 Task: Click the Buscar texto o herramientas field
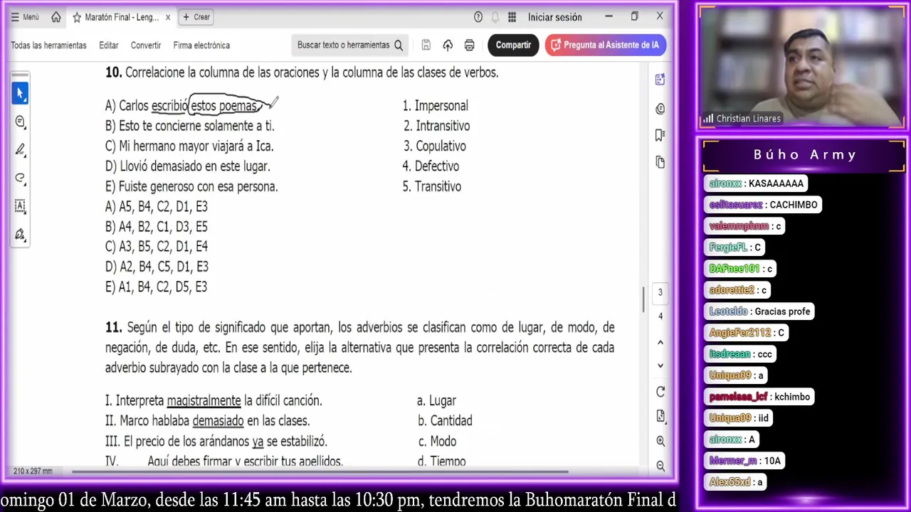coord(350,45)
